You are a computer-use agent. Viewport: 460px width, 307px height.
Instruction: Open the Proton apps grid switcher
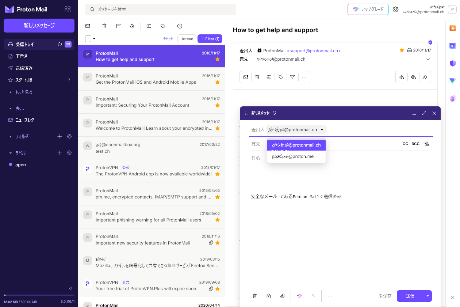coord(68,10)
